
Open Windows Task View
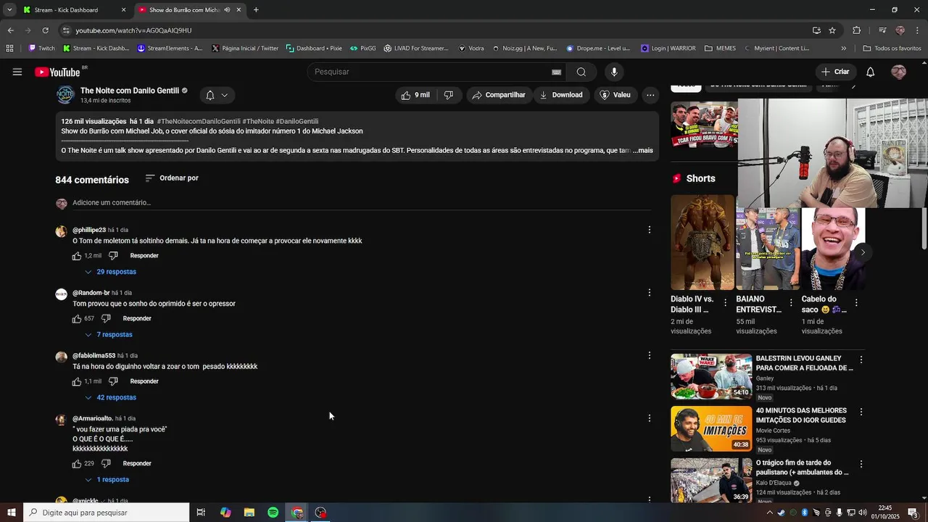tap(202, 513)
